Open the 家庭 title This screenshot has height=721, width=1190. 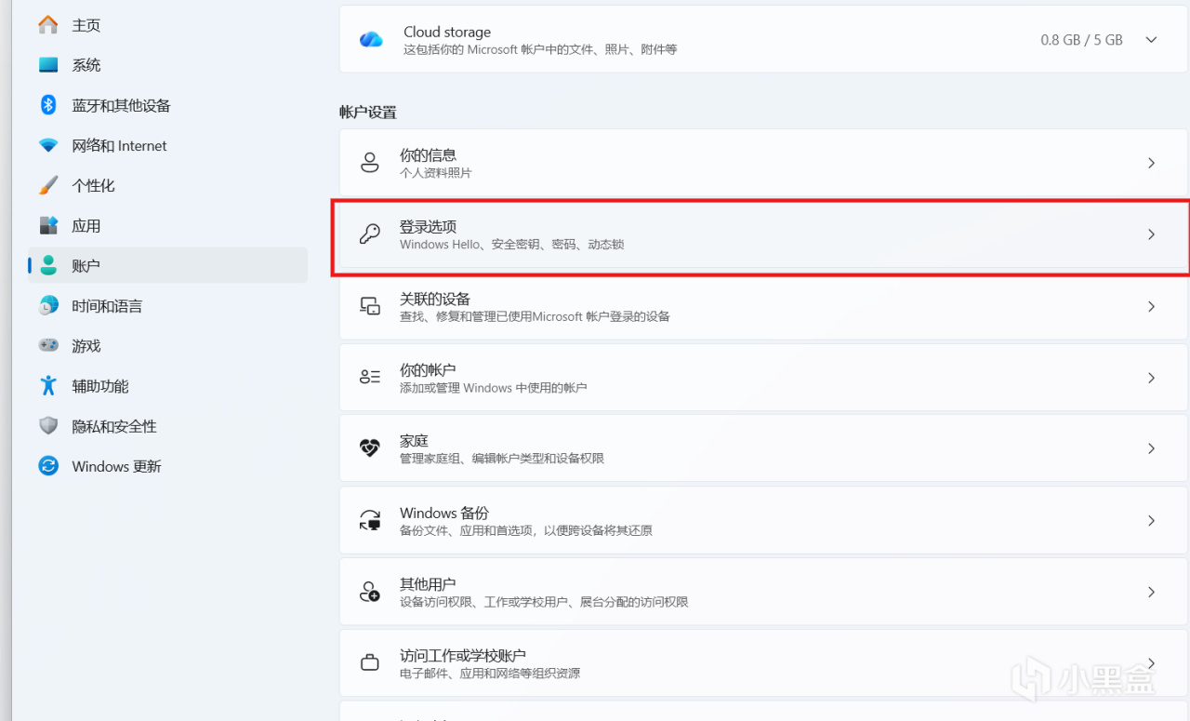[414, 440]
